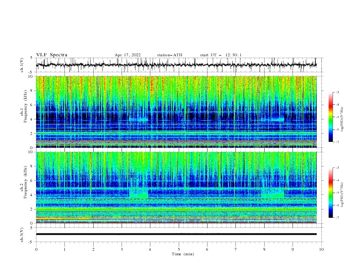Click the "Time (min)" axis label

(x=183, y=254)
